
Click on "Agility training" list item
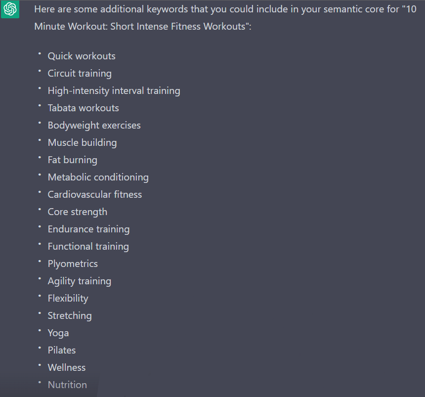pos(80,281)
